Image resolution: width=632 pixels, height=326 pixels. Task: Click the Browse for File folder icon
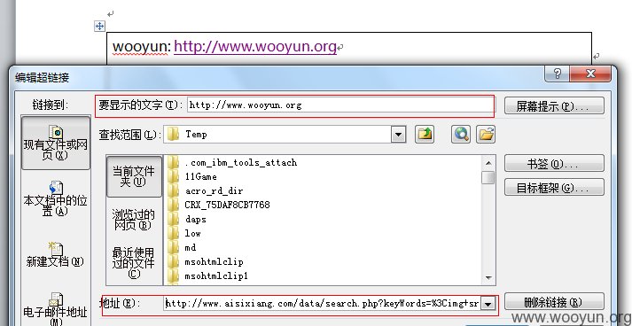(486, 134)
